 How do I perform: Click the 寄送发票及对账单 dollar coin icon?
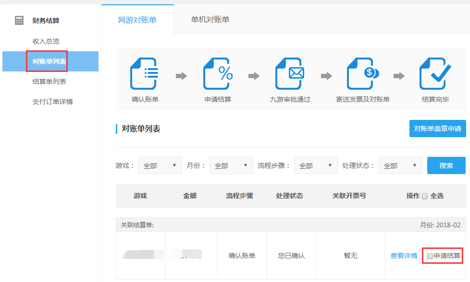(362, 74)
